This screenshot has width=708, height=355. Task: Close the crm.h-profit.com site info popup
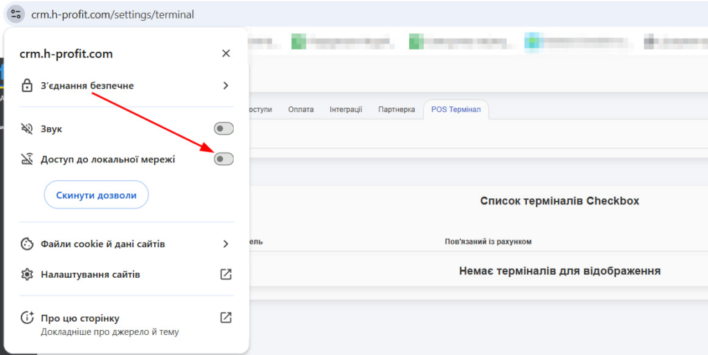(226, 54)
